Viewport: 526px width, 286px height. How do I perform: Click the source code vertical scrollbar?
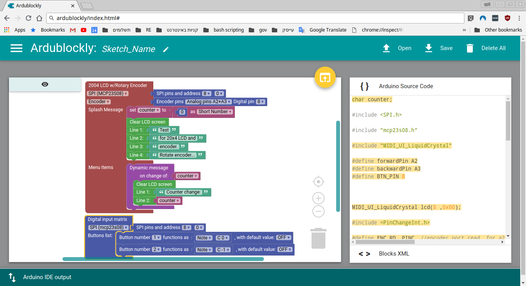pos(508,121)
